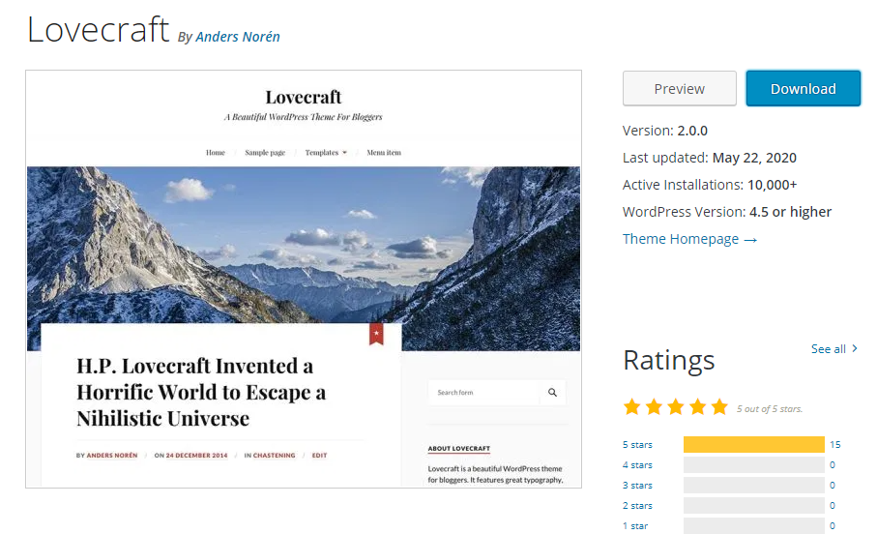Click Home in the screenshot menu
This screenshot has width=877, height=534.
(x=216, y=152)
